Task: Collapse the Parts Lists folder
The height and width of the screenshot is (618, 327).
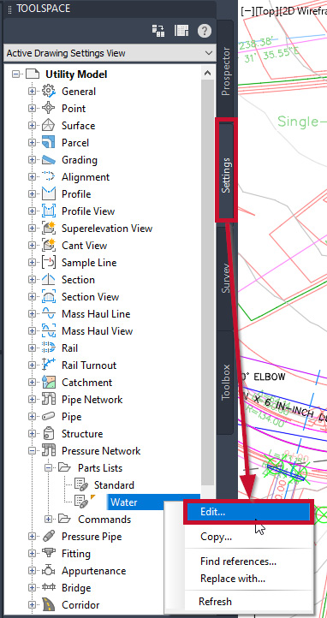Action: pyautogui.click(x=48, y=468)
